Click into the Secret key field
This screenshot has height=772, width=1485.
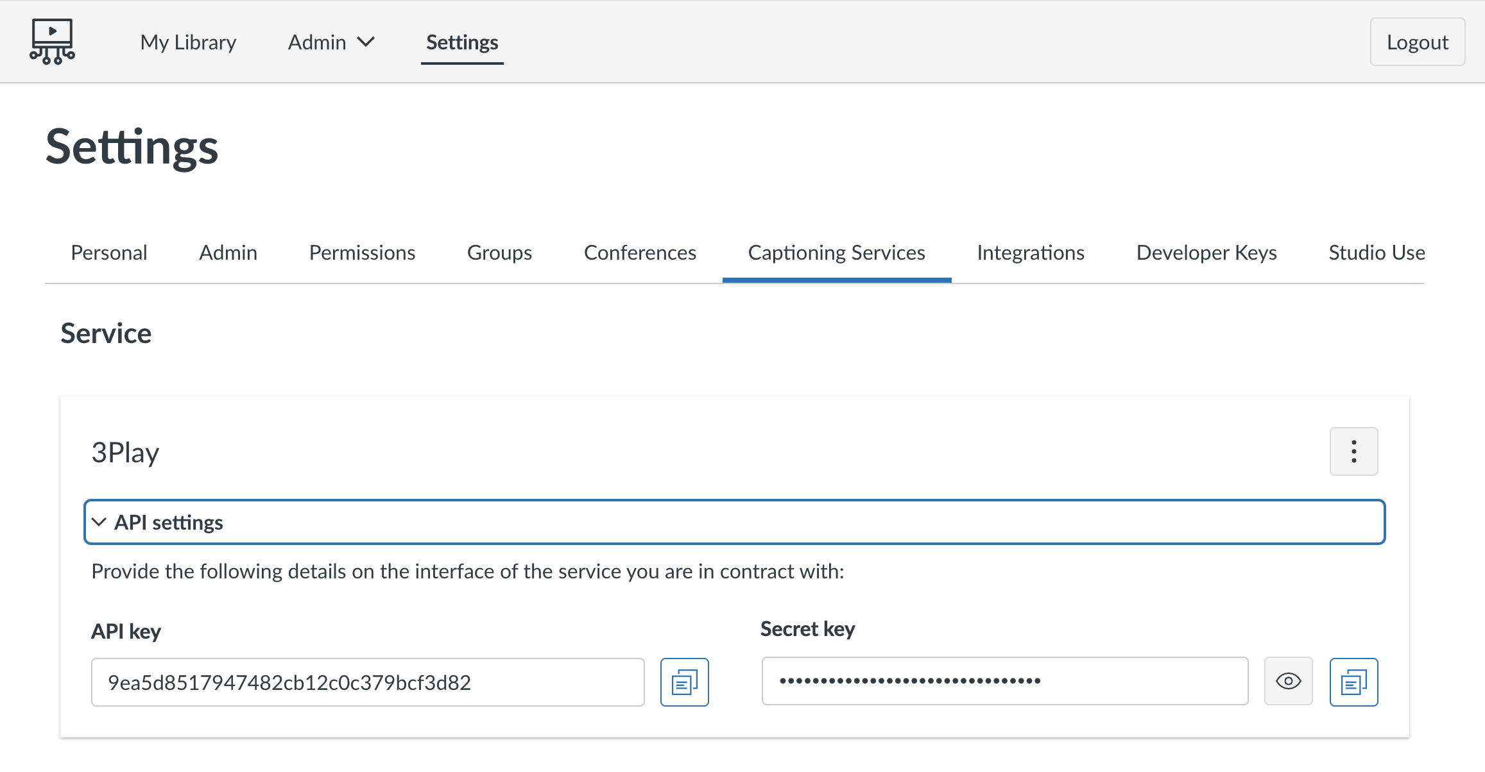(x=1005, y=681)
